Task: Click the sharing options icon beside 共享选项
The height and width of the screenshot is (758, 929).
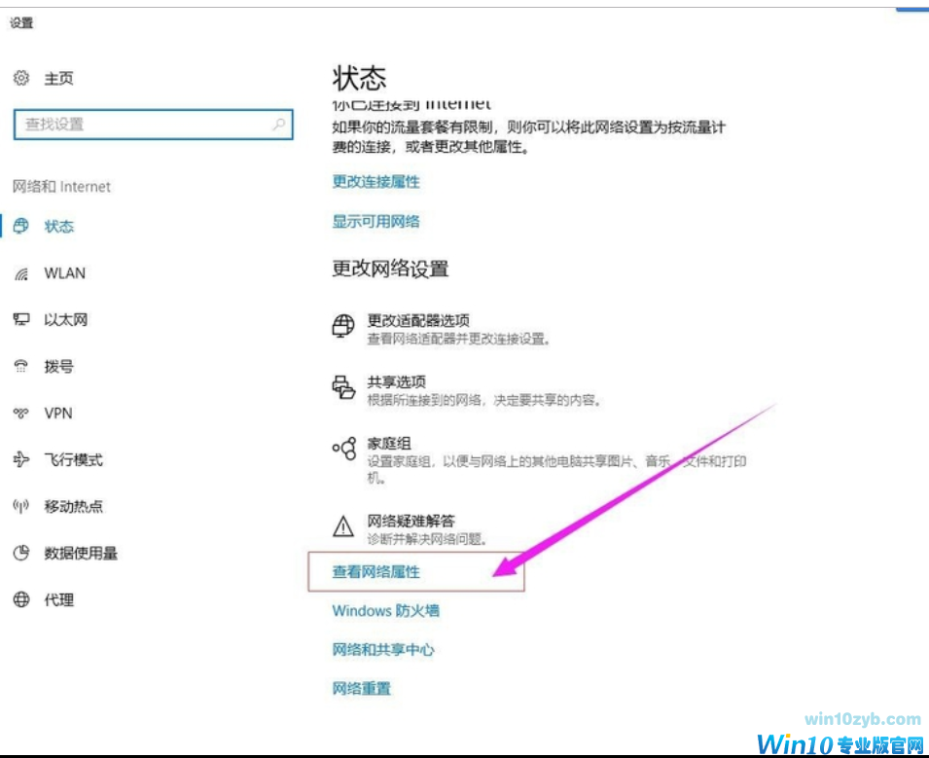Action: click(x=342, y=387)
